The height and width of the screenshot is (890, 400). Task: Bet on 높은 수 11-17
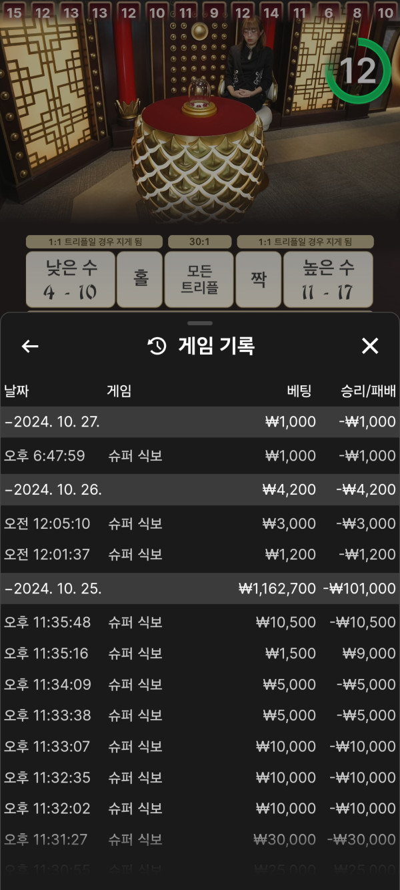point(328,279)
